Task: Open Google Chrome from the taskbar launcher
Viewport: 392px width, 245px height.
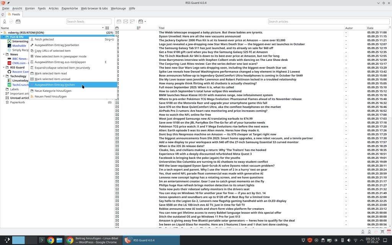Action: tap(51, 240)
